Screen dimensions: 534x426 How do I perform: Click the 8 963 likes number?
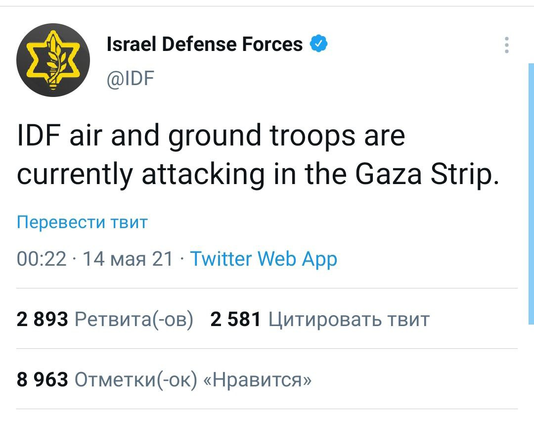[x=42, y=380]
